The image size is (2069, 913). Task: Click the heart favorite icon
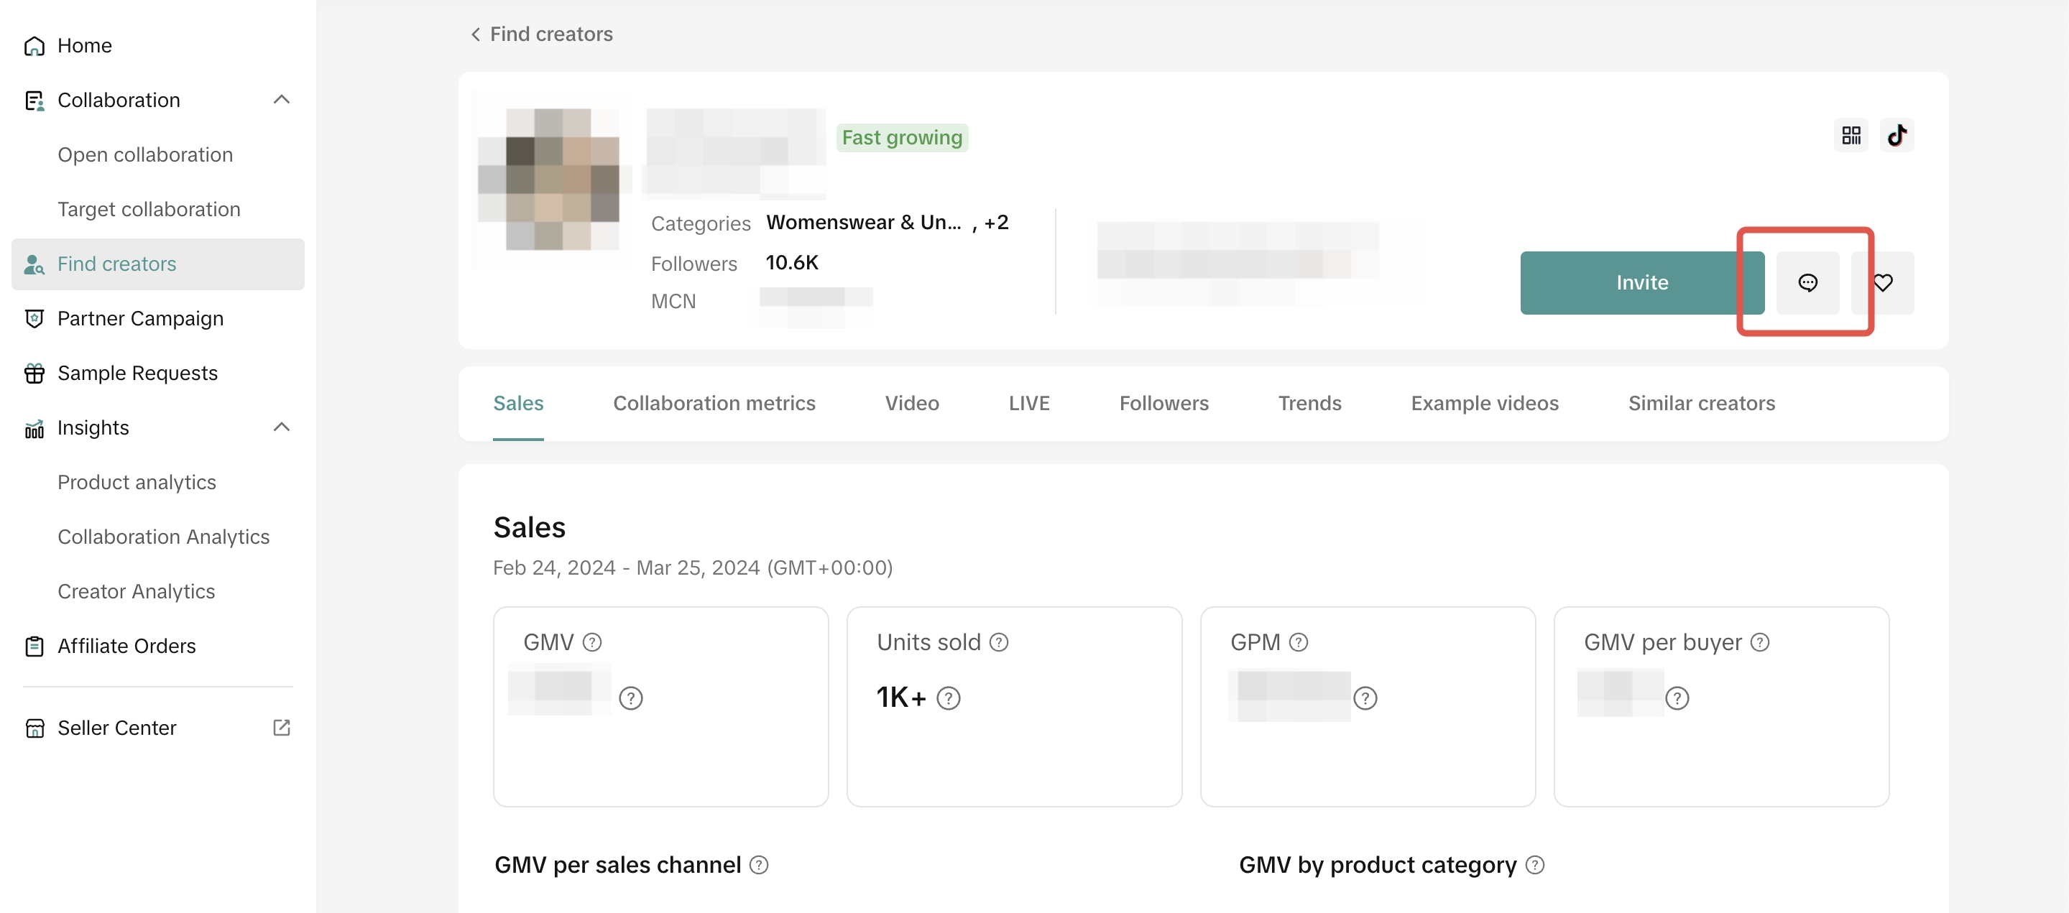point(1884,282)
